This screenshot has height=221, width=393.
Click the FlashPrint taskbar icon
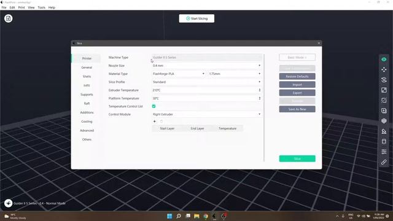click(x=214, y=216)
